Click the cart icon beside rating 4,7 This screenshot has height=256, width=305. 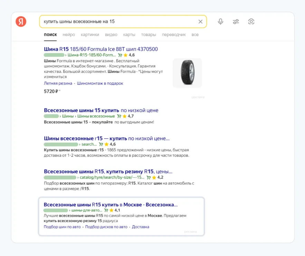(119, 116)
